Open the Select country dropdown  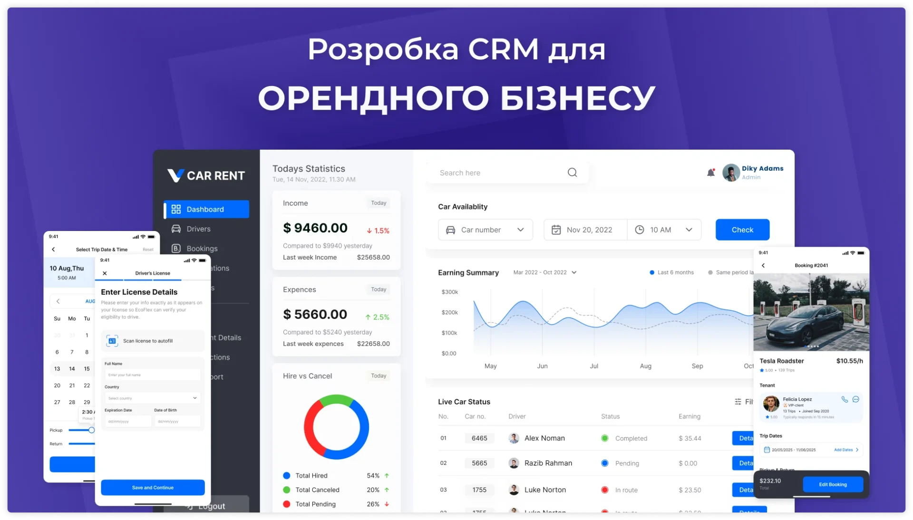coord(152,398)
